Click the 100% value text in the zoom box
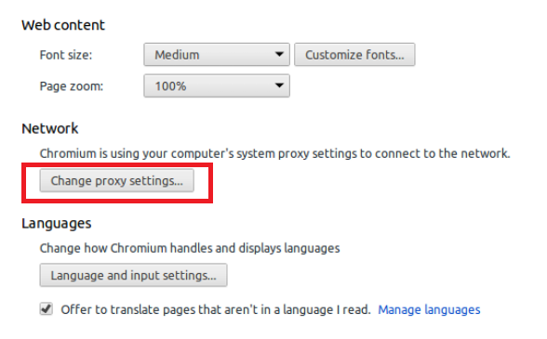This screenshot has height=339, width=547. tap(170, 86)
